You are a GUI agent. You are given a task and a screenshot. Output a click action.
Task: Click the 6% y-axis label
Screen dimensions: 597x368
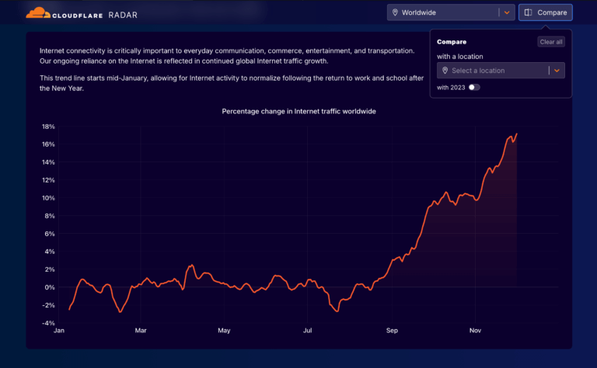[x=50, y=234]
